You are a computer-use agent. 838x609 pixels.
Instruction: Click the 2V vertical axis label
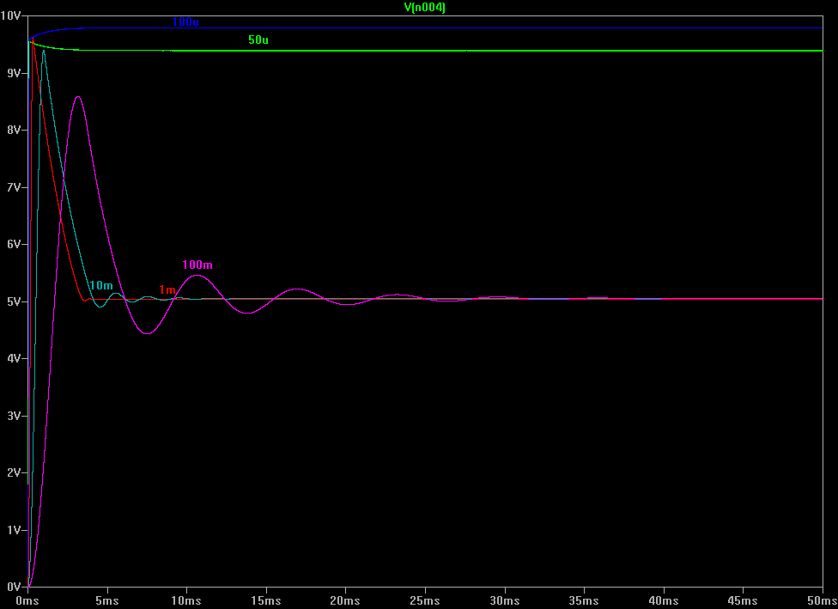pos(15,473)
